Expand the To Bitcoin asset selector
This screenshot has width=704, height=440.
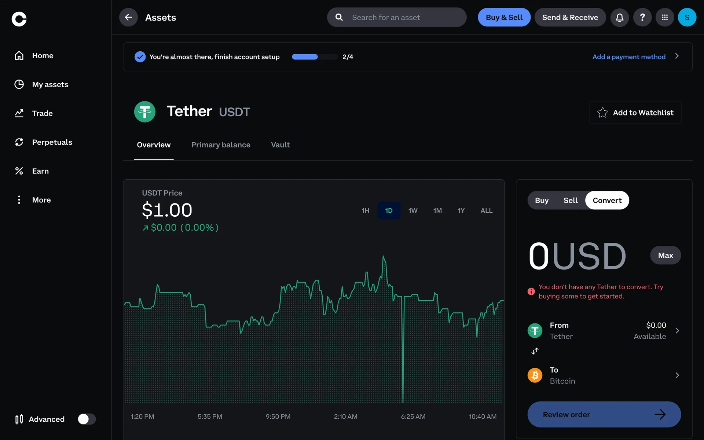pyautogui.click(x=677, y=375)
